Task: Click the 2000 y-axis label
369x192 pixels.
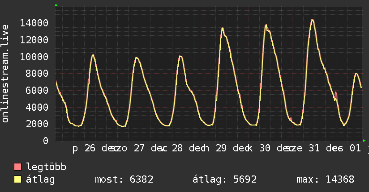Action: coord(37,124)
